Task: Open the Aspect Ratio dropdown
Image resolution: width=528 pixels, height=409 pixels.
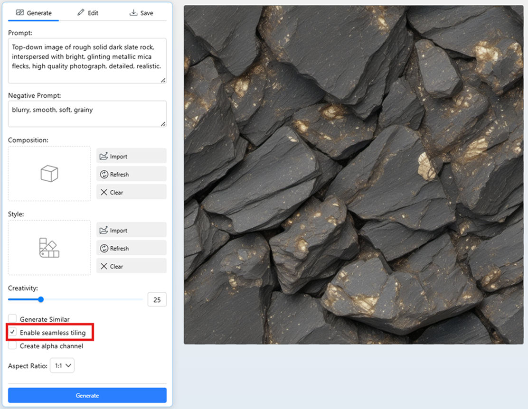Action: click(62, 366)
